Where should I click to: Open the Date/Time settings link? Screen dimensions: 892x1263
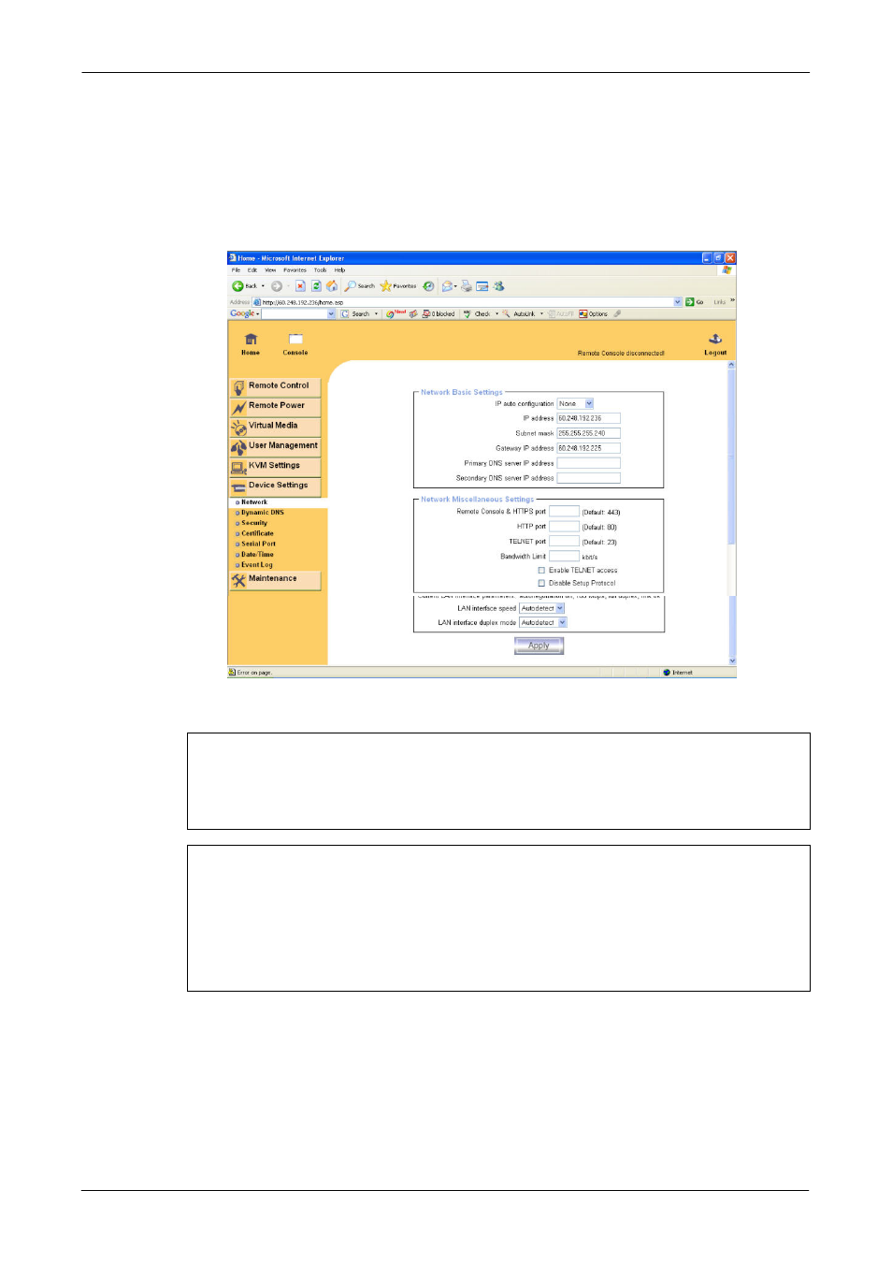(257, 555)
